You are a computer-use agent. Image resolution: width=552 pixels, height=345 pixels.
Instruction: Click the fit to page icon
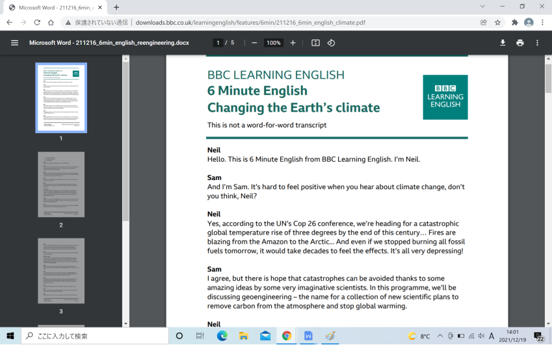click(x=315, y=43)
